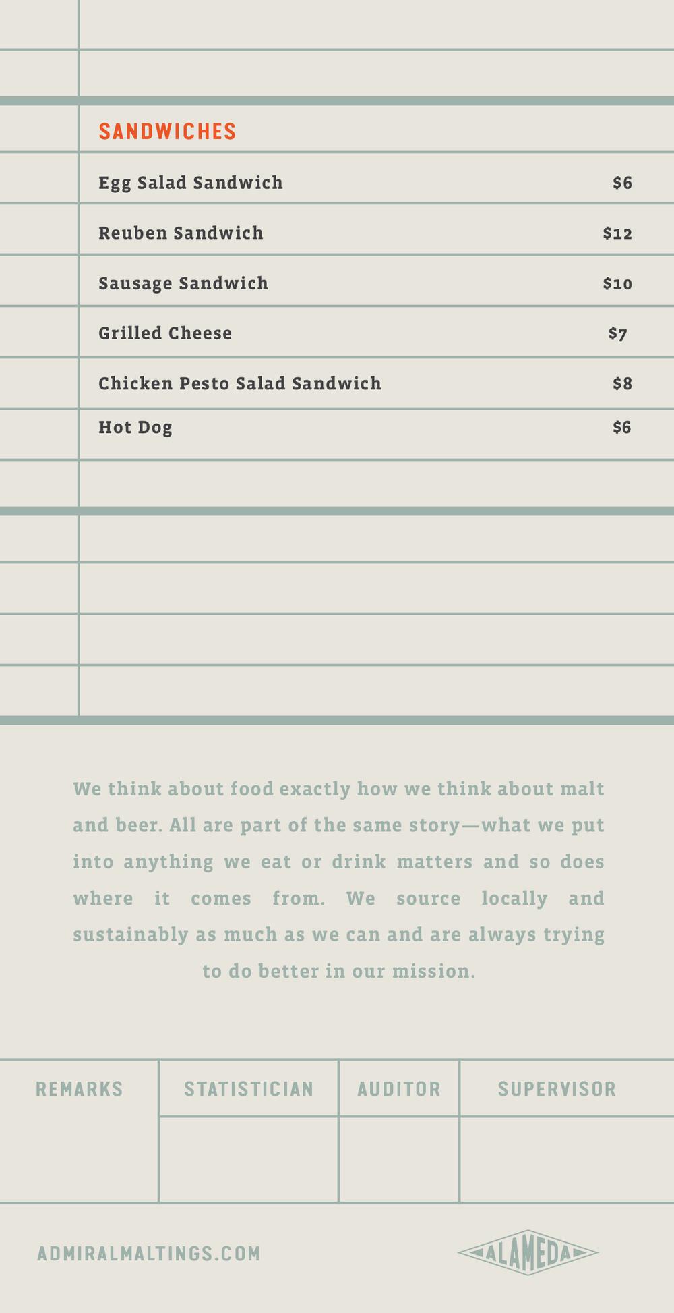The image size is (674, 1313).
Task: Select the Hot Dog item
Action: tap(135, 428)
